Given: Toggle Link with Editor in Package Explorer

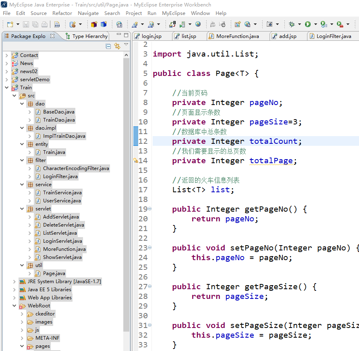Looking at the screenshot, I should [117, 46].
